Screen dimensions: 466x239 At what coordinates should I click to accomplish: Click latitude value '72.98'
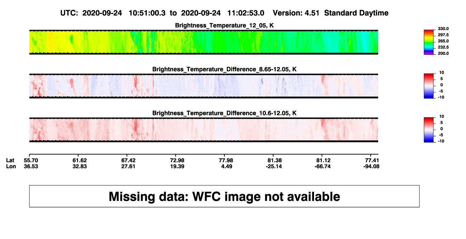click(177, 160)
